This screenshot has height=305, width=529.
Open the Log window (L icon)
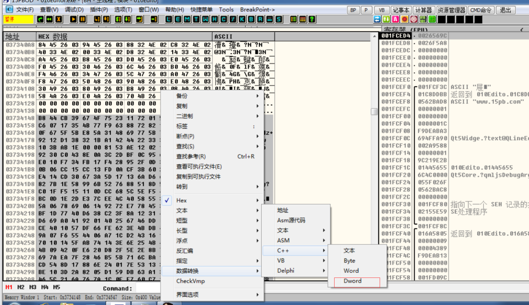[x=168, y=19]
